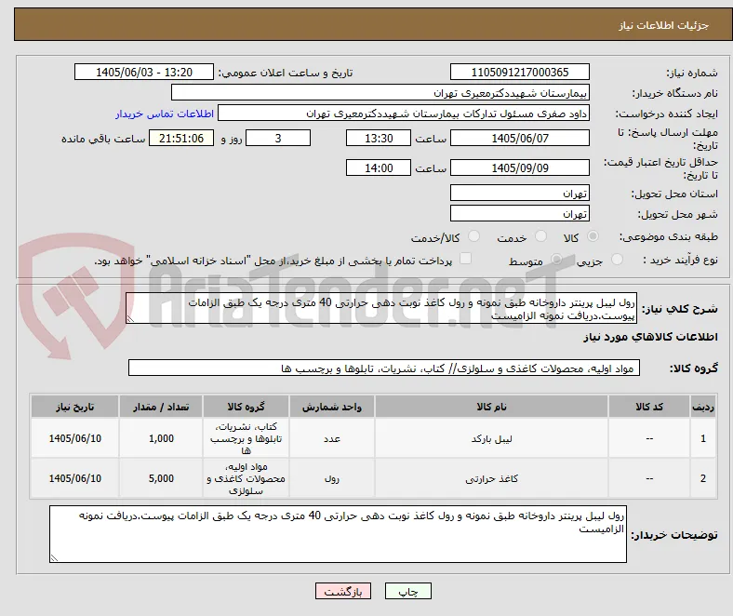Click the عدد unit cell
733x616 pixels.
(332, 438)
